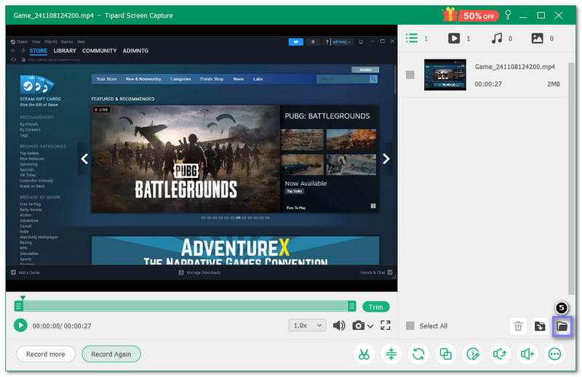Mute the playback volume speaker
The image size is (582, 377).
[x=339, y=325]
